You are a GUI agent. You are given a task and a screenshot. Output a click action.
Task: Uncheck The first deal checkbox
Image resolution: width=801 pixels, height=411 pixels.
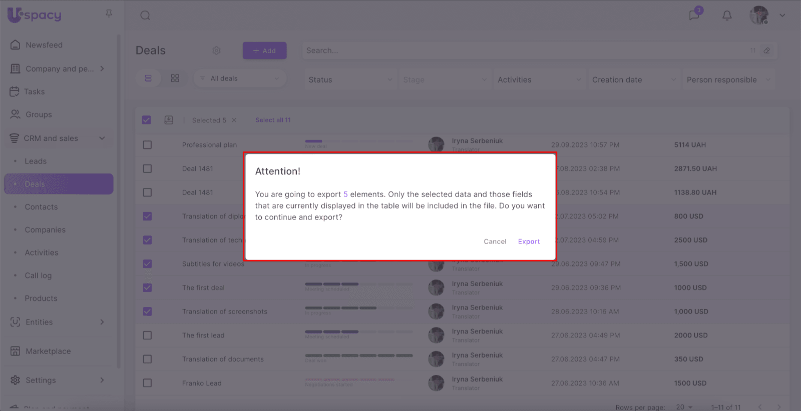click(147, 288)
